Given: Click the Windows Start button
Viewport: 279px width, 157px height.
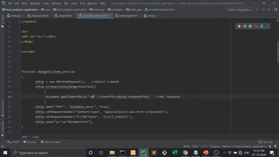Looking at the screenshot, I should [x=5, y=153].
